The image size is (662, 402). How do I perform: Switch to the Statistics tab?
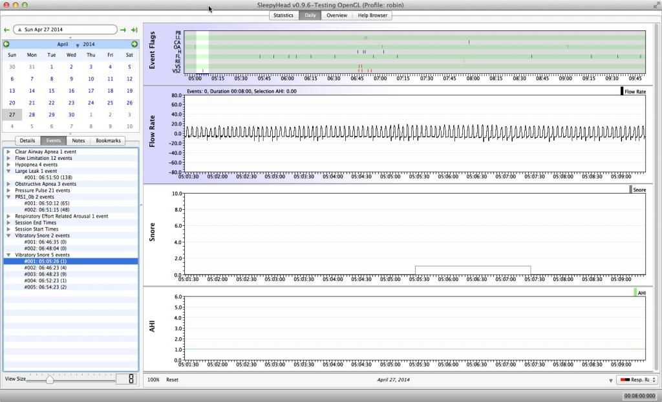(x=283, y=15)
